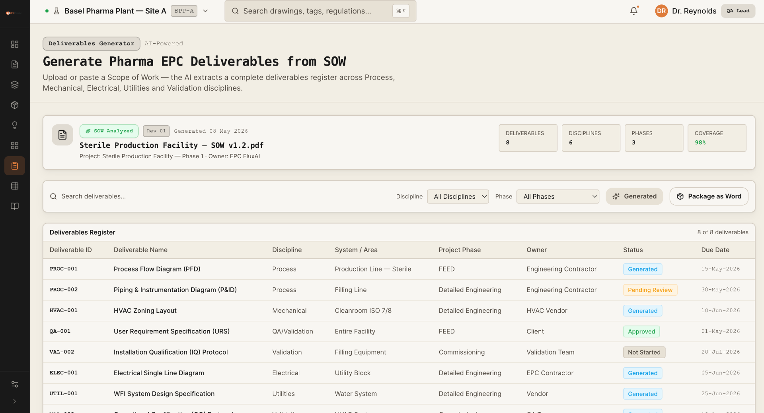The width and height of the screenshot is (764, 413).
Task: Sort by the Status column header
Action: click(633, 250)
